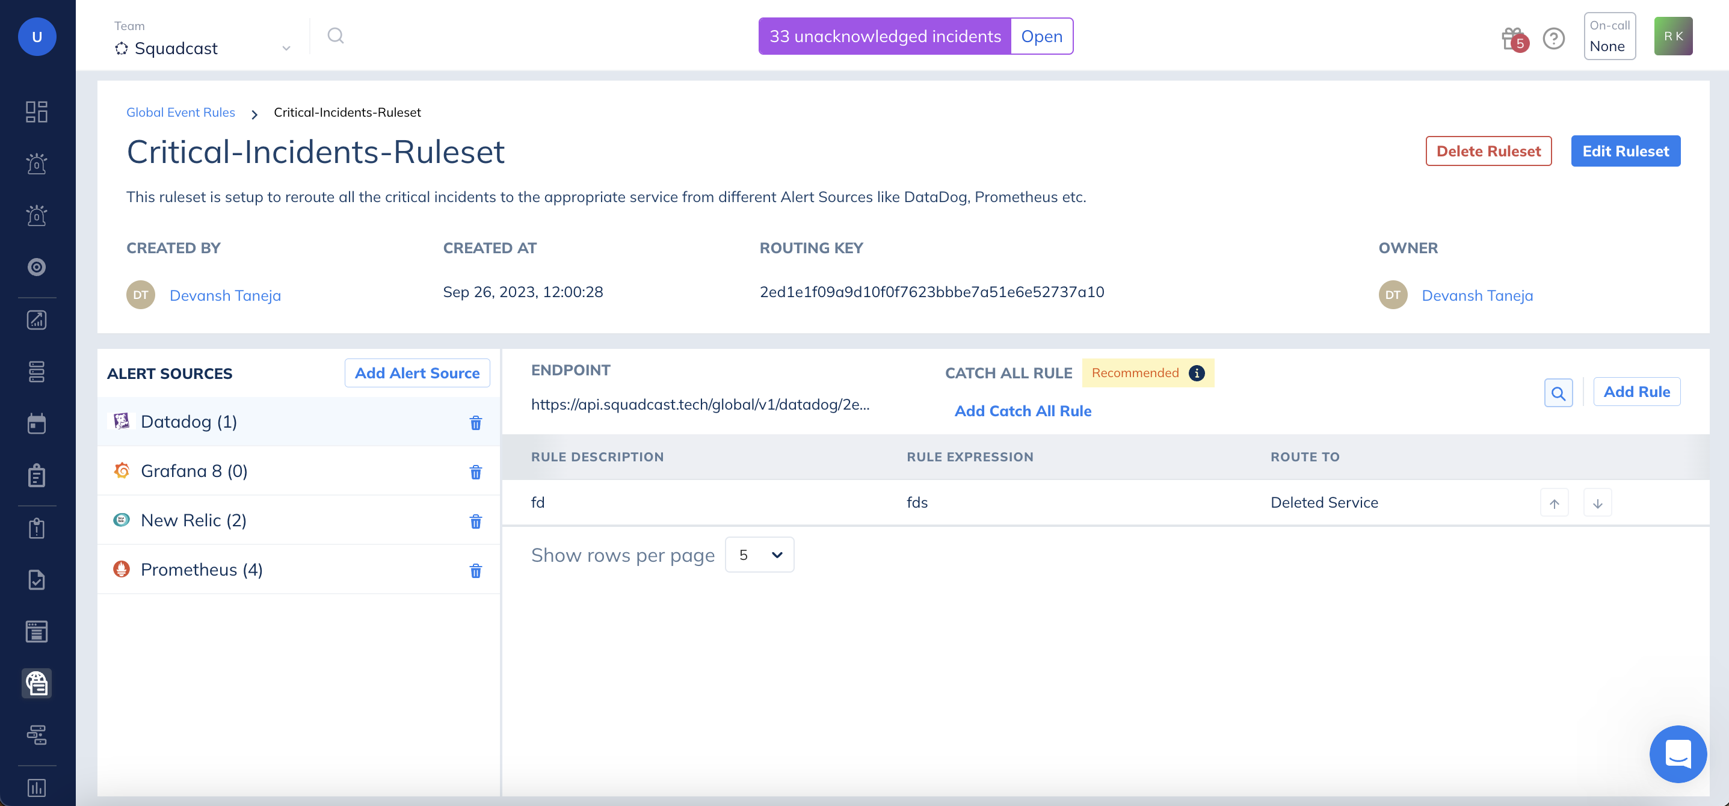Click the Add Rule button

(1637, 392)
